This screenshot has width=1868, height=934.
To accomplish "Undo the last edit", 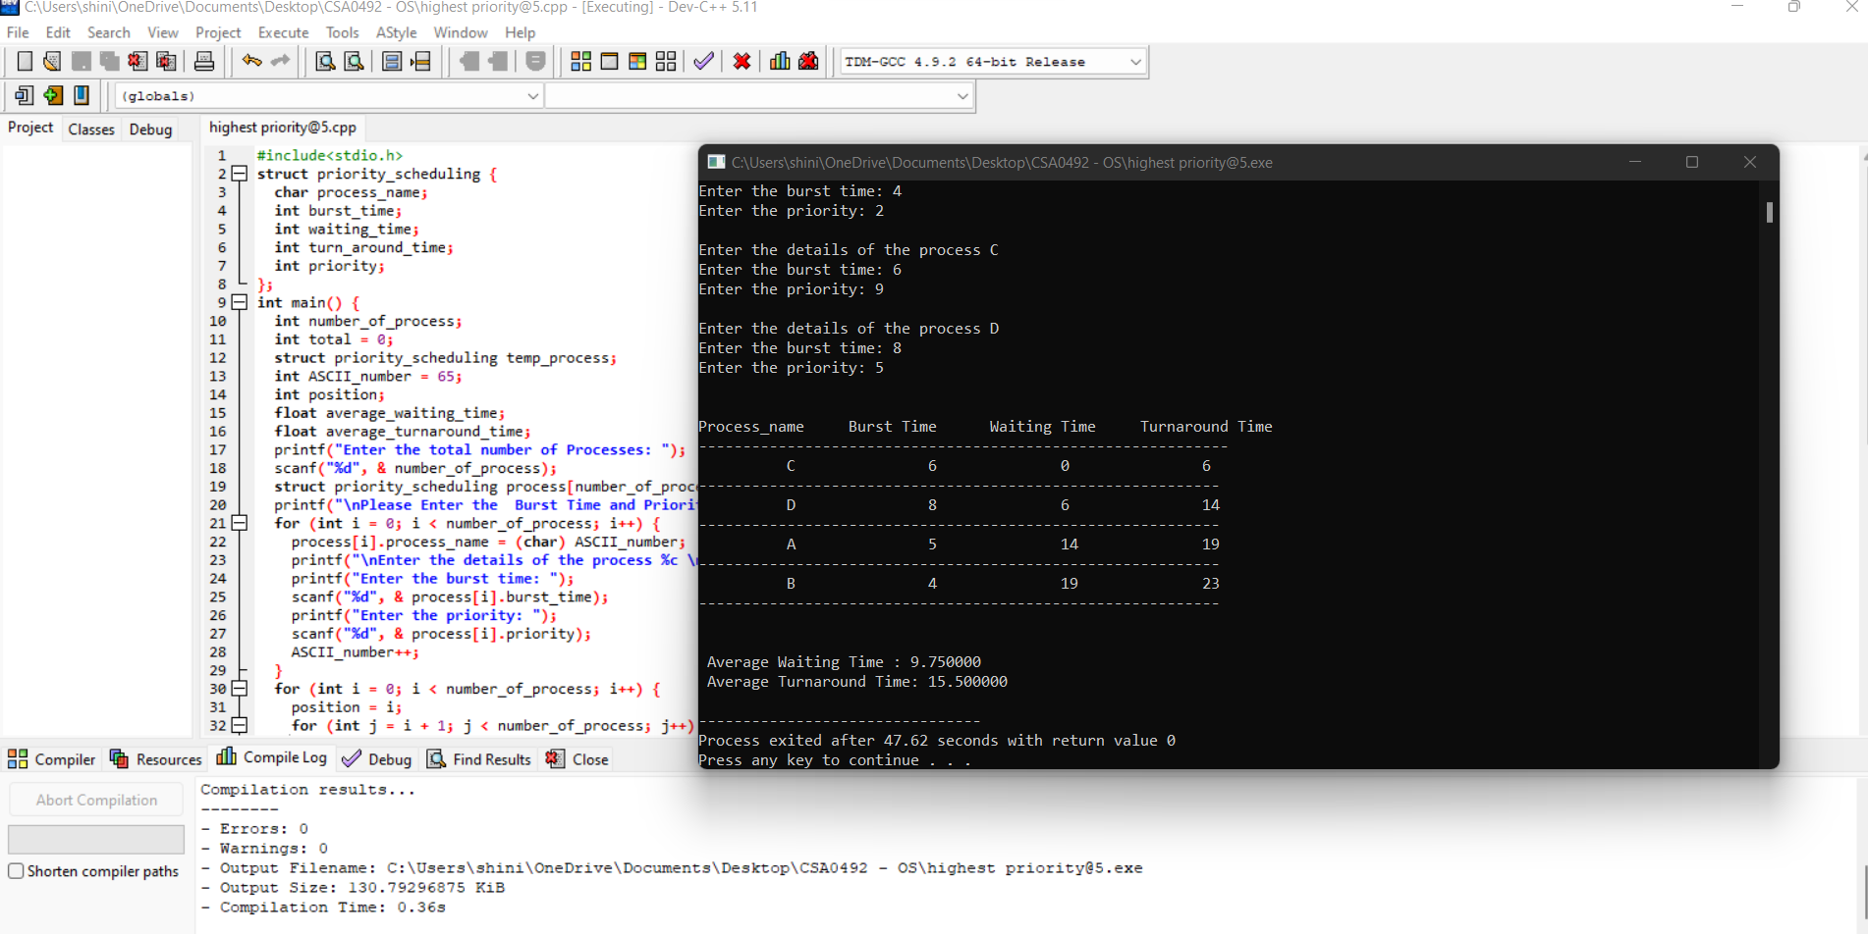I will pos(252,61).
